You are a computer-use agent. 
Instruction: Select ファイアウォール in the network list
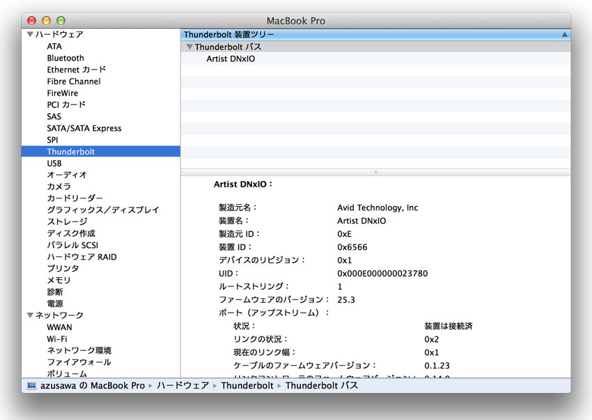coord(79,362)
